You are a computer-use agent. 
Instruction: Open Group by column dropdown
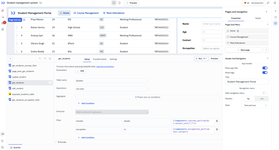point(112,112)
